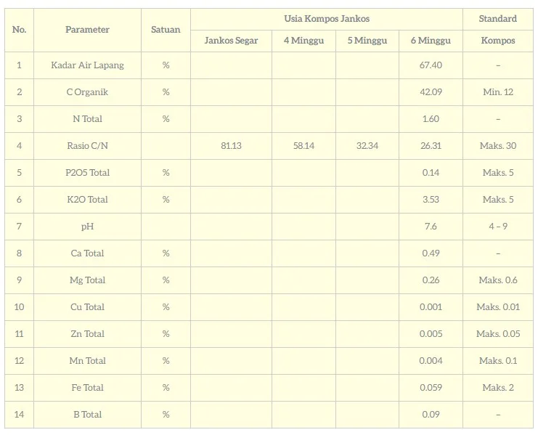Click the "Maks. 30" standard cell
Viewport: 538px width, 435px height.
coord(498,146)
